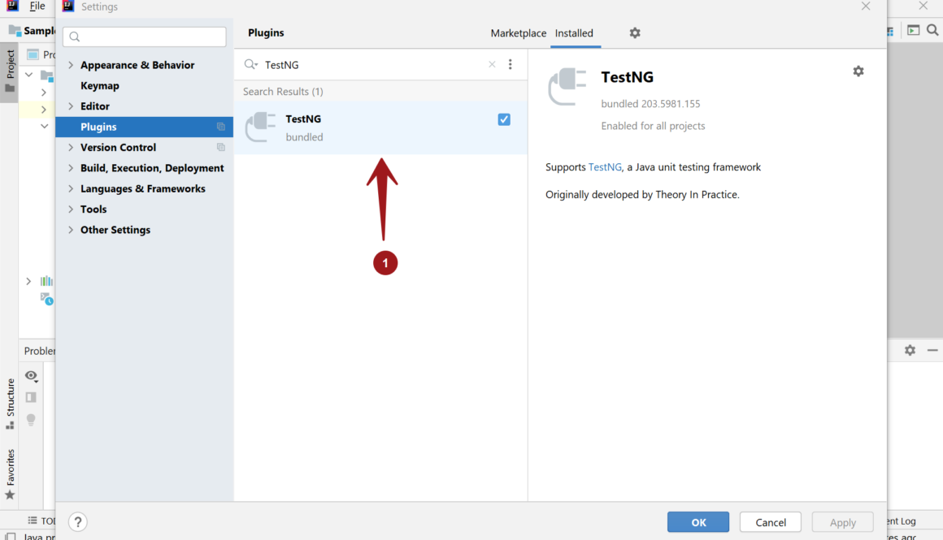Clear the TestNG plugin search text

(x=492, y=65)
